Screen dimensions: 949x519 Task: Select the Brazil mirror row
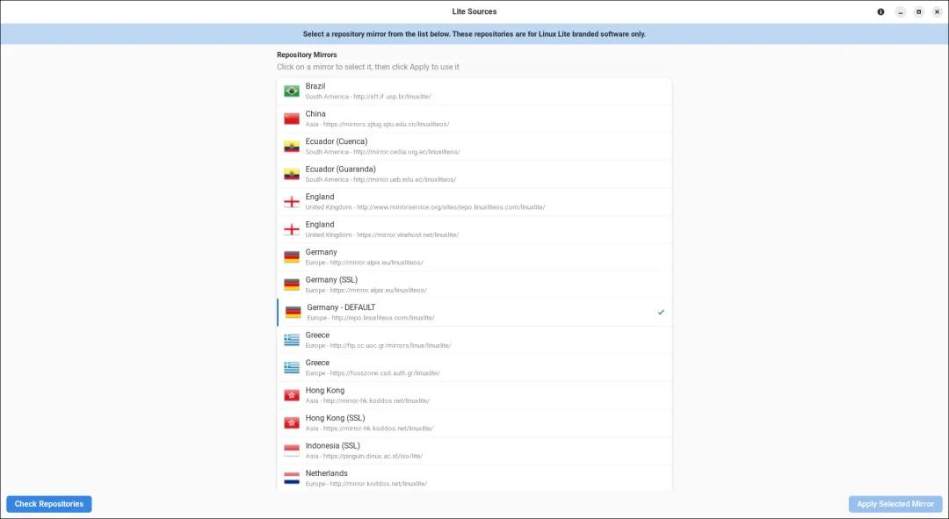pyautogui.click(x=474, y=91)
